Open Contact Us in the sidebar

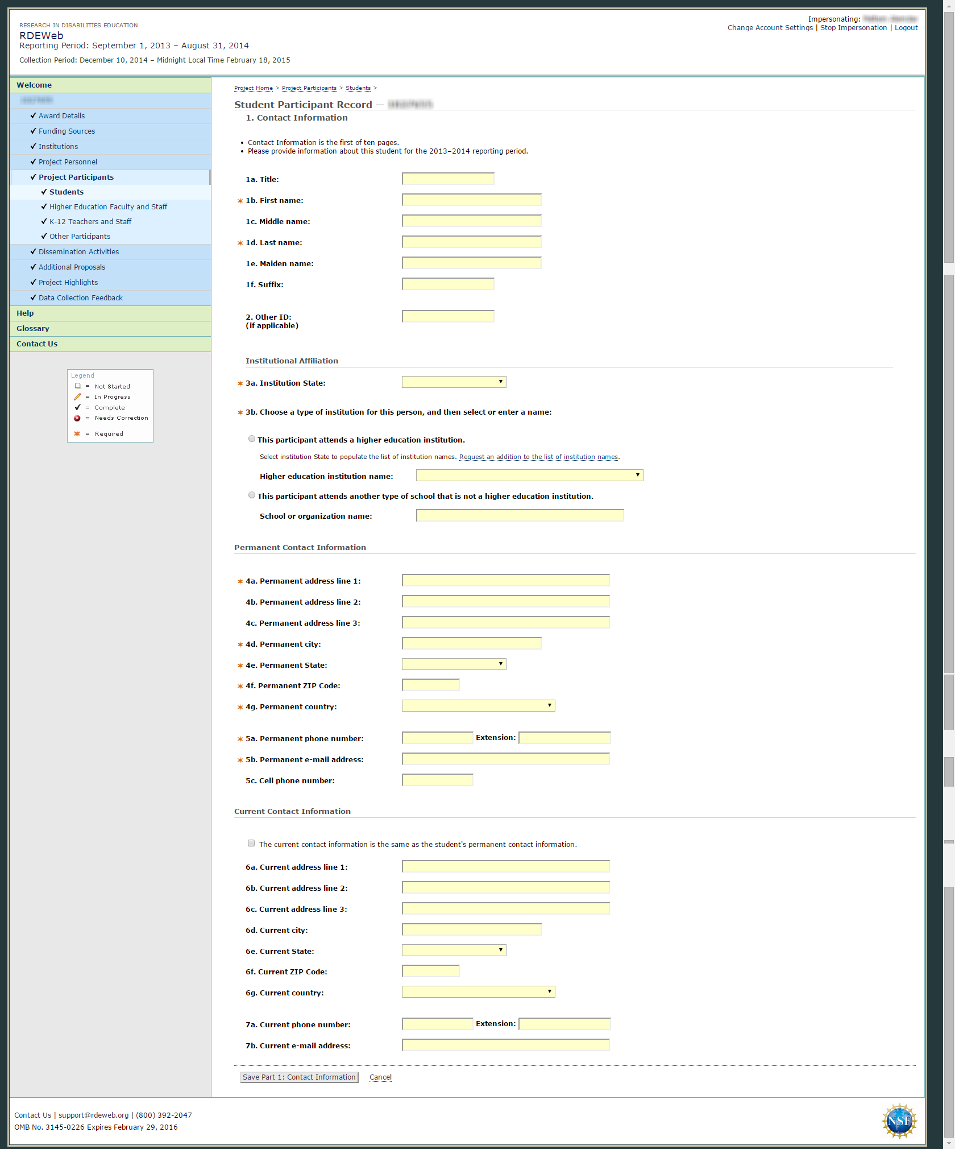110,344
